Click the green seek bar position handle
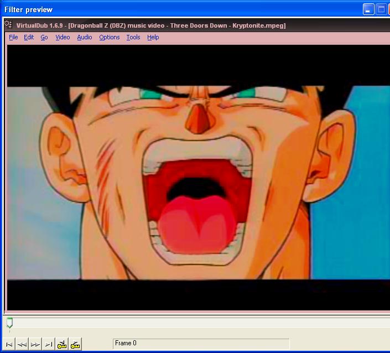This screenshot has width=390, height=353. tap(9, 323)
